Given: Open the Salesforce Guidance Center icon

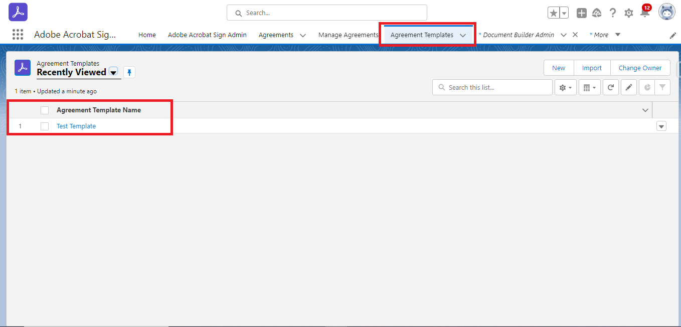Looking at the screenshot, I should click(x=597, y=13).
